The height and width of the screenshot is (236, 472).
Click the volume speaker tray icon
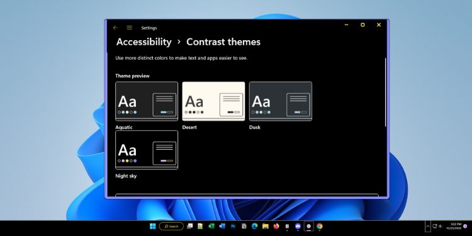click(441, 226)
